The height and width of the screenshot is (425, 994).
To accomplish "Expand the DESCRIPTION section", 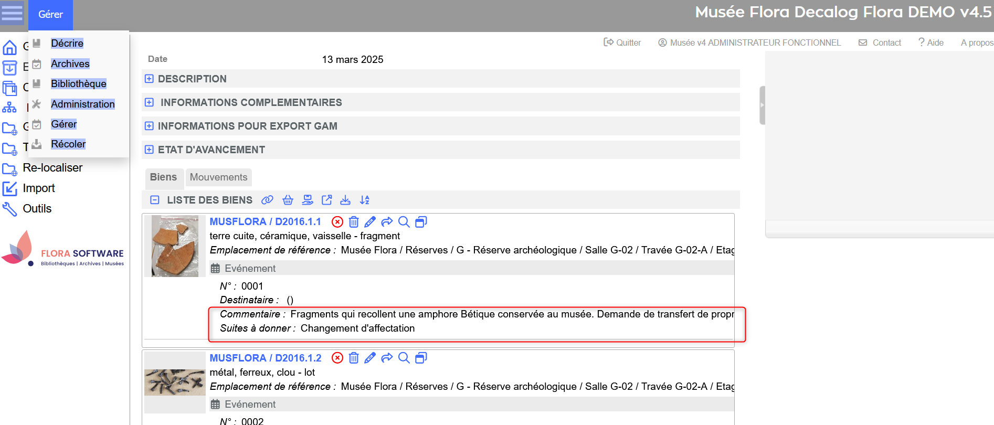I will tap(149, 79).
